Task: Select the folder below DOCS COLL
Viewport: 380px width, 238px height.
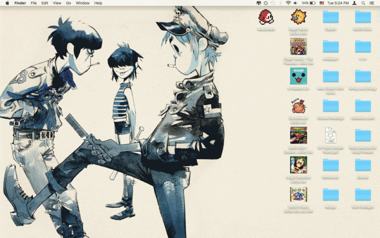Action: (x=363, y=47)
